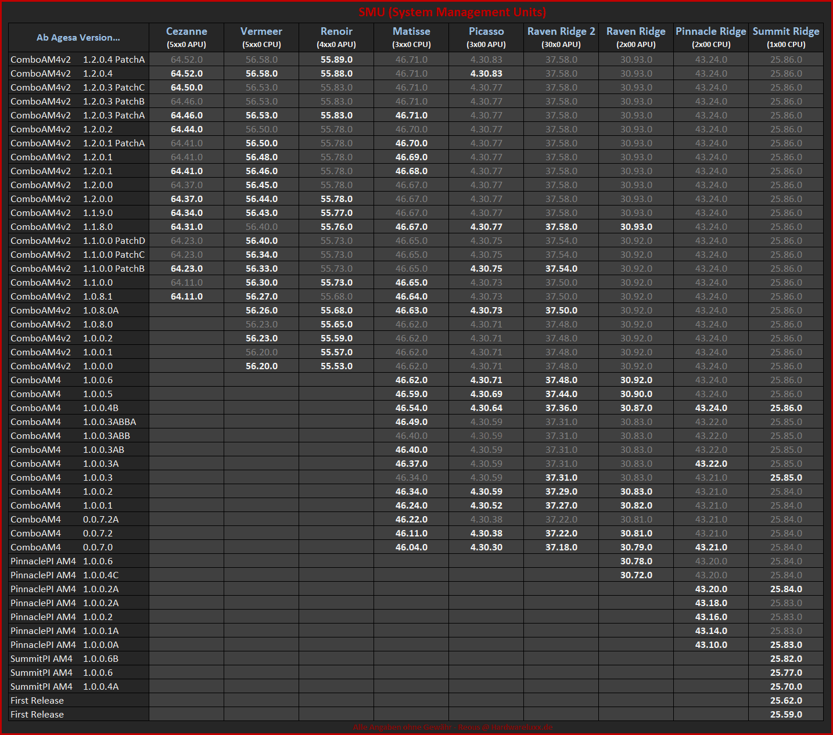Select the Matisse (3xx0 CPU) column header

point(411,38)
